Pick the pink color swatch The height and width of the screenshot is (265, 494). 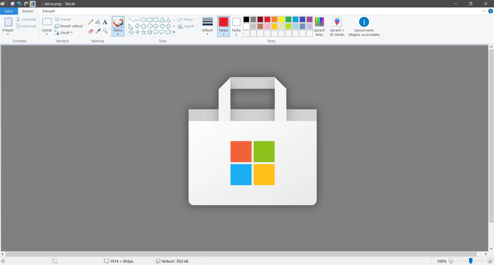coord(267,26)
